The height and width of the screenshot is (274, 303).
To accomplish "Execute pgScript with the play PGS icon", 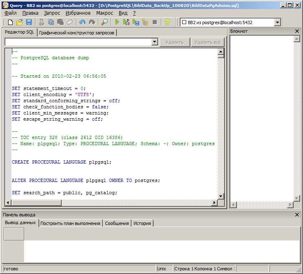I will point(126,22).
